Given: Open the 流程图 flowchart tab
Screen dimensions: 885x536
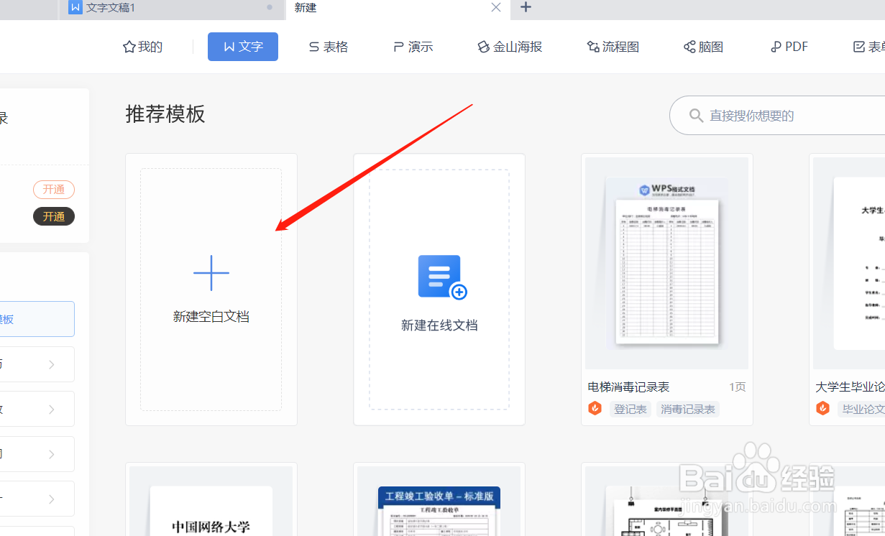Looking at the screenshot, I should pyautogui.click(x=613, y=47).
